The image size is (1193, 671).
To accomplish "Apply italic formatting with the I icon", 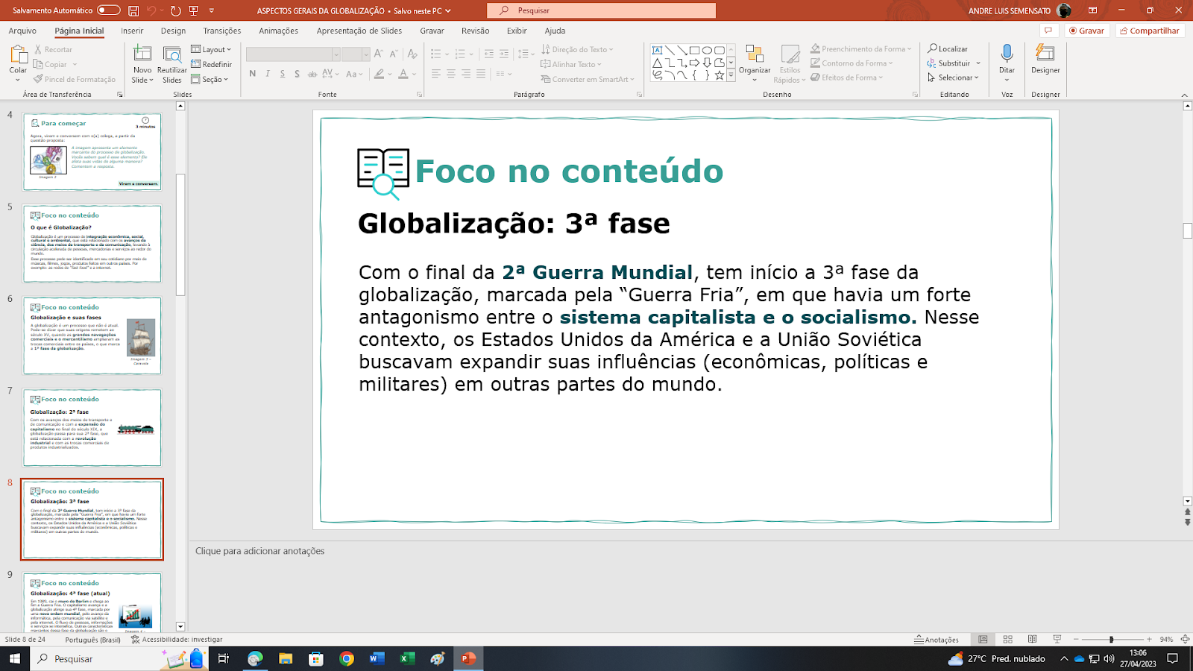I will (268, 74).
